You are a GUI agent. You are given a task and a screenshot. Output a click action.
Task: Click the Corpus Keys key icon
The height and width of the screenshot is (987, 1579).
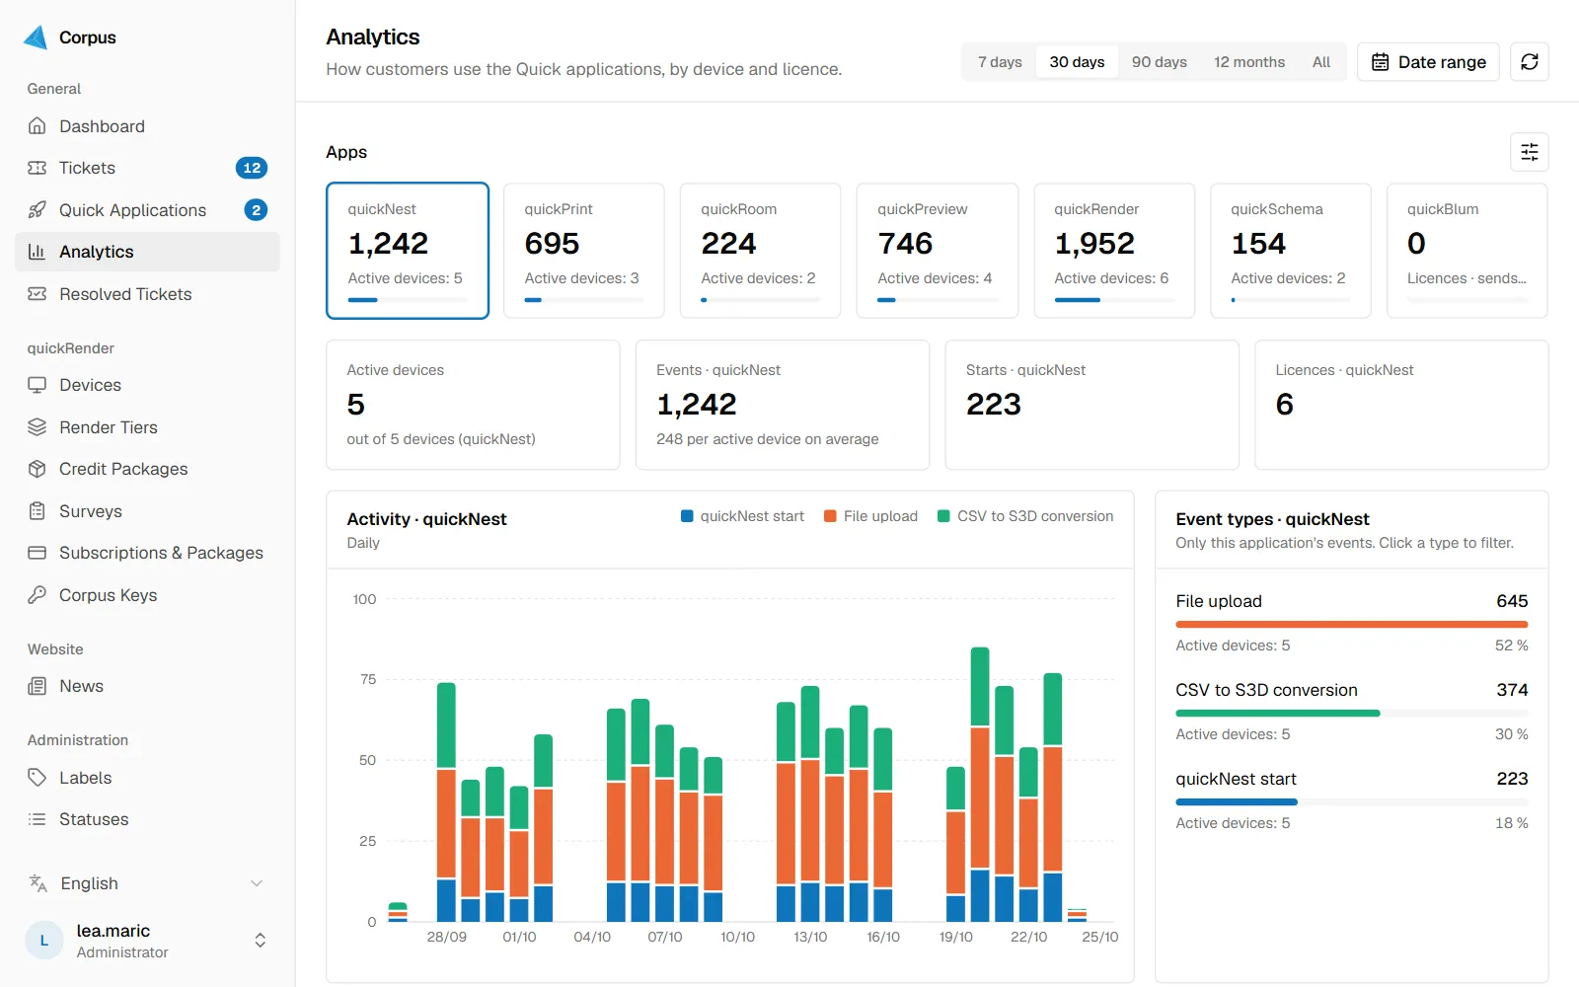click(x=38, y=595)
